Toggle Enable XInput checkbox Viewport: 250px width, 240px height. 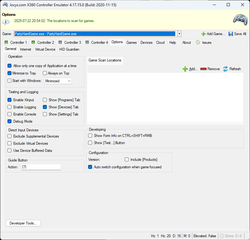[x=9, y=100]
